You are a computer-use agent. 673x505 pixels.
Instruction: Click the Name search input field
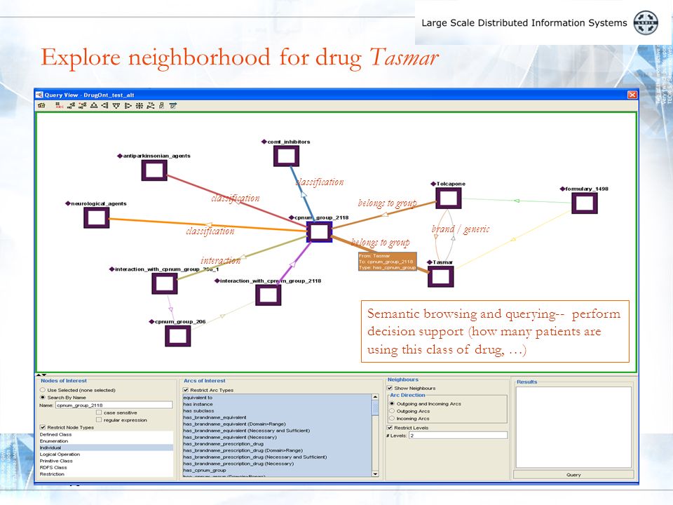[x=114, y=405]
